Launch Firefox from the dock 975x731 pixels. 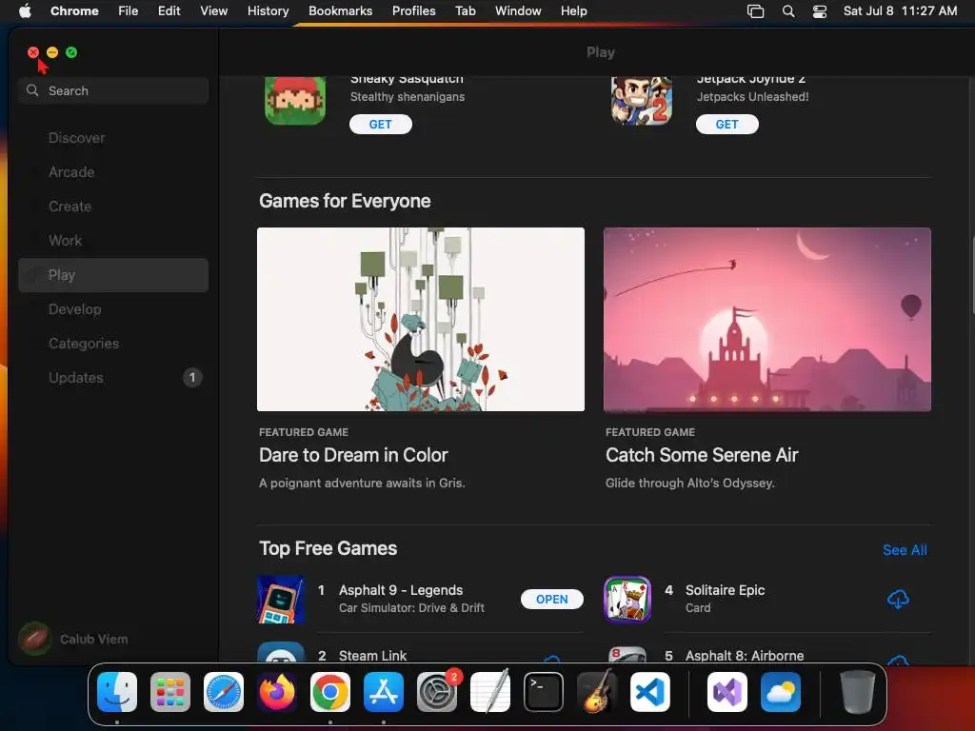[x=277, y=692]
